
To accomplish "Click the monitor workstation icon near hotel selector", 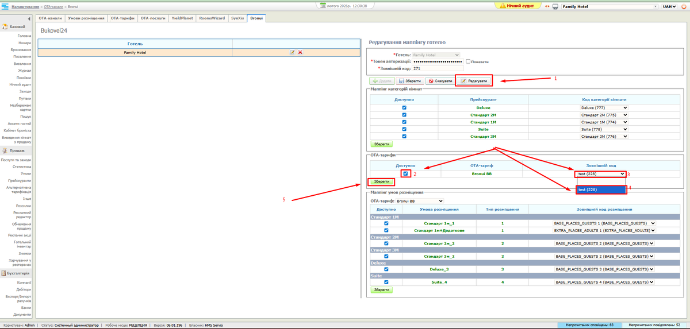I will click(555, 6).
